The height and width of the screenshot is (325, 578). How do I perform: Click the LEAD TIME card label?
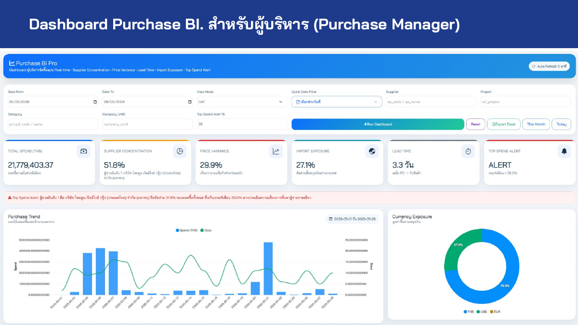tap(401, 151)
